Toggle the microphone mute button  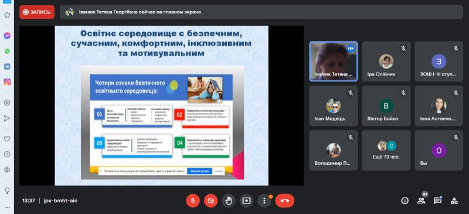(193, 201)
